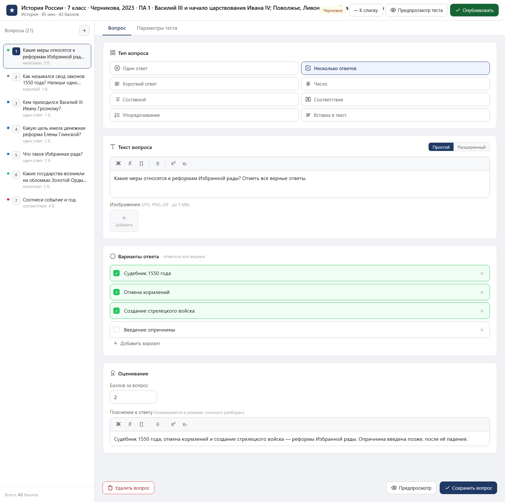The height and width of the screenshot is (502, 505).
Task: Click subscript icon in question text toolbar
Action: pyautogui.click(x=185, y=164)
